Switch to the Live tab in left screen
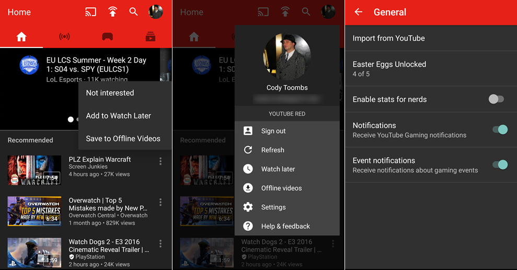This screenshot has width=517, height=270. [64, 36]
